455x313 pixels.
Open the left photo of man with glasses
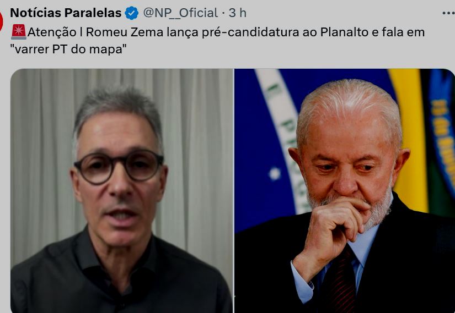point(121,191)
